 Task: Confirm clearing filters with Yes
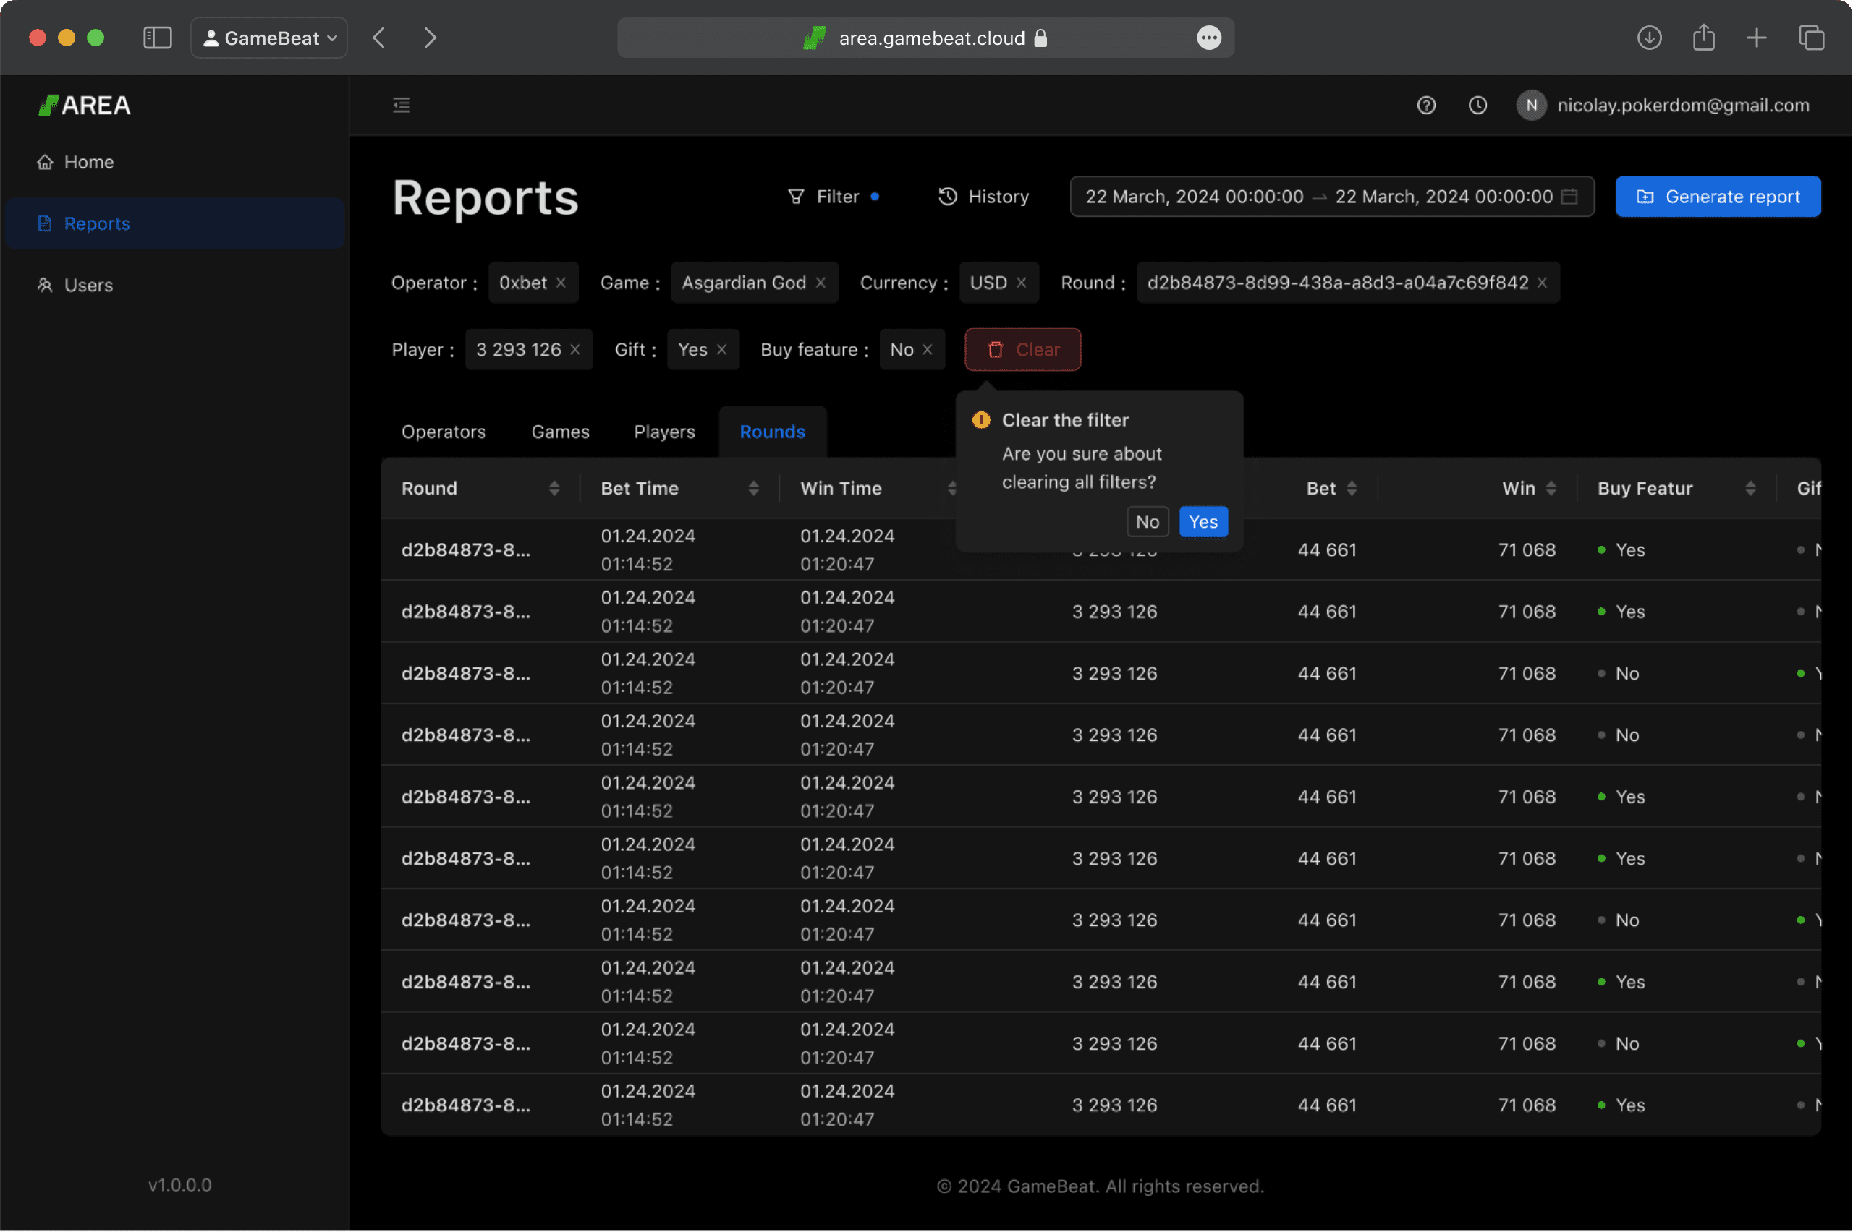tap(1203, 522)
